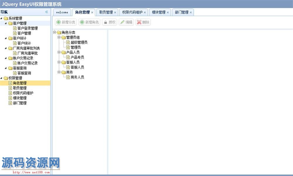Image resolution: width=293 pixels, height=176 pixels.
Task: Collapse the 权限管理 sidebar node
Action: [x=2, y=78]
